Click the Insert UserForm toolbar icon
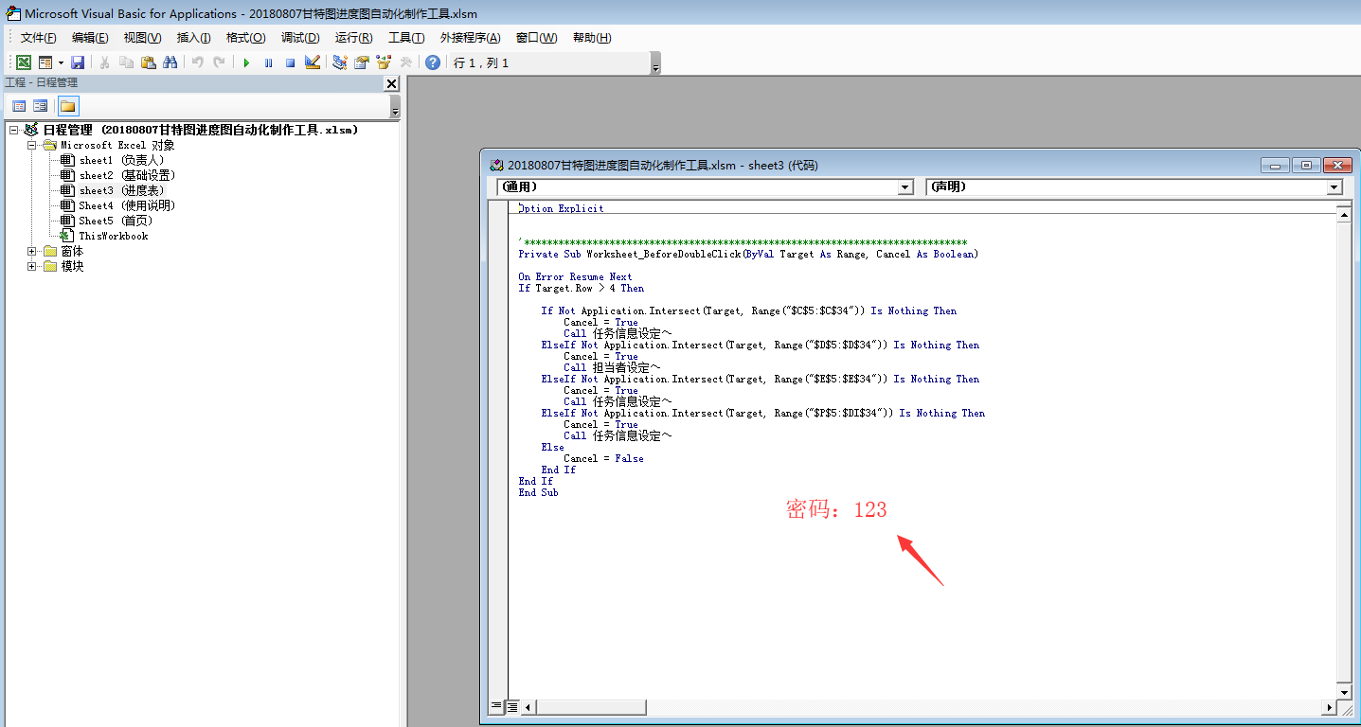The image size is (1361, 727). pos(45,62)
